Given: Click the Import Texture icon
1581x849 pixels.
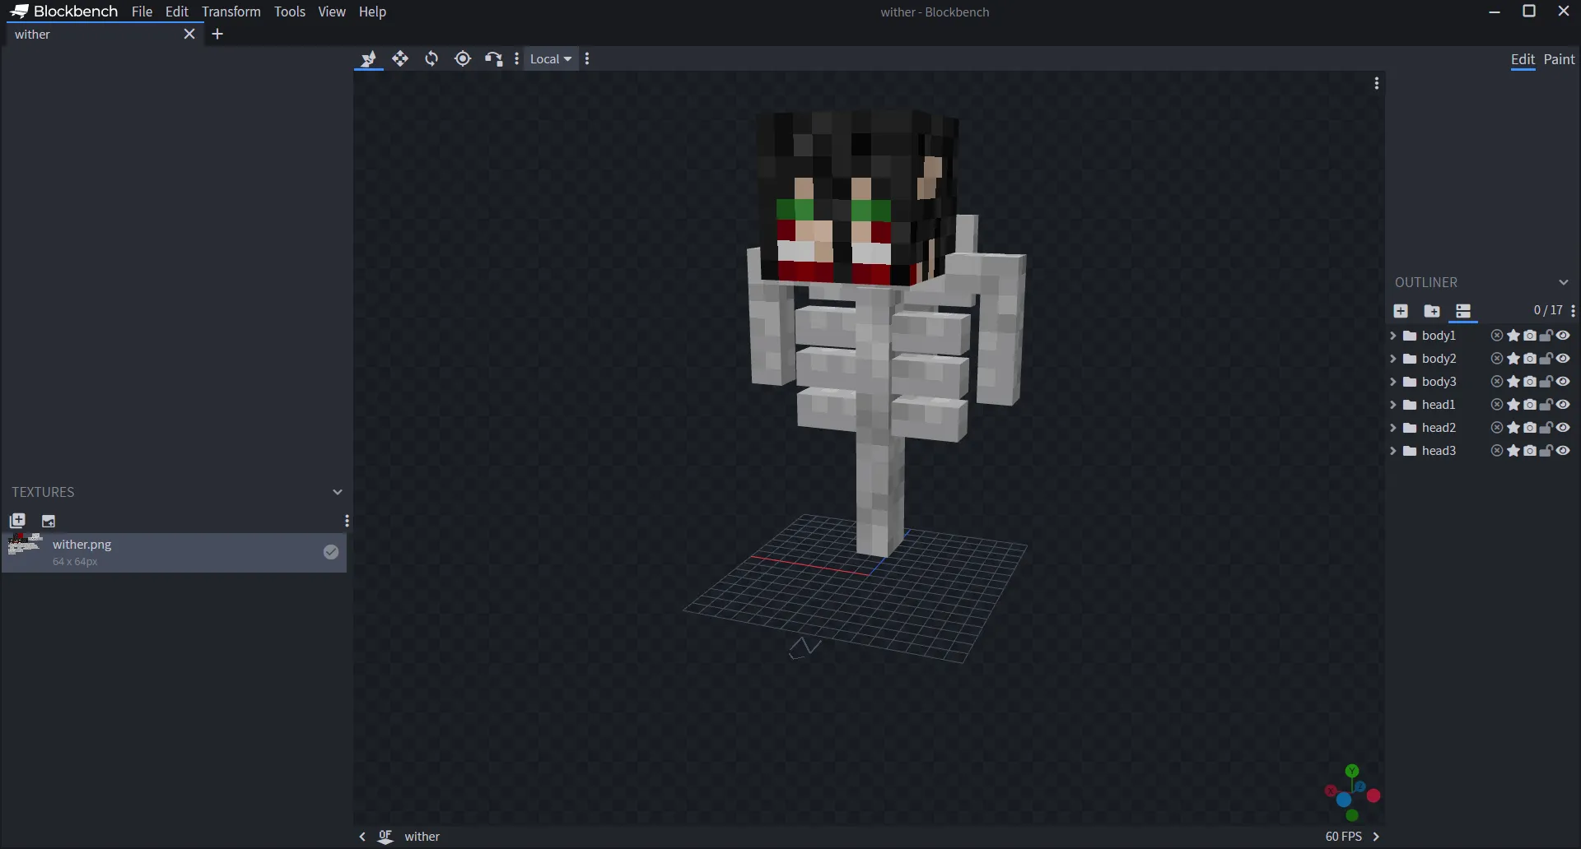Looking at the screenshot, I should point(17,521).
